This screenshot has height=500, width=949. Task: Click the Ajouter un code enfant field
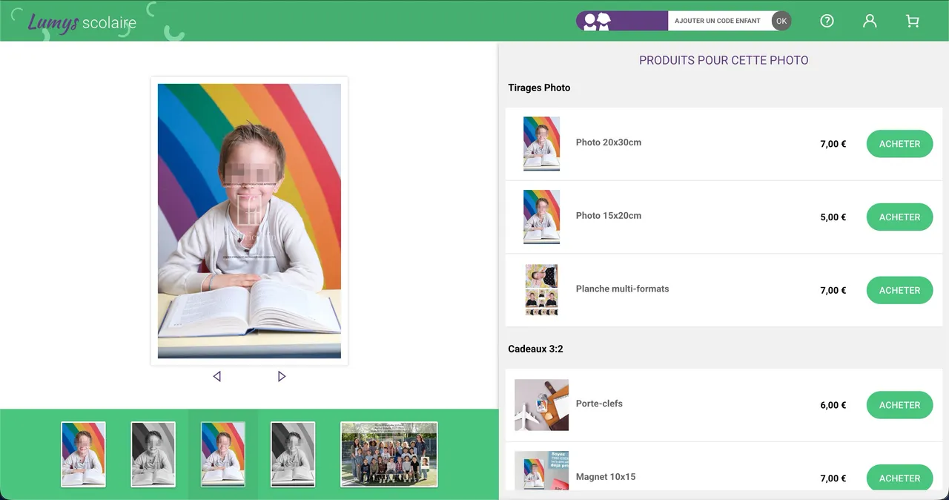[719, 21]
